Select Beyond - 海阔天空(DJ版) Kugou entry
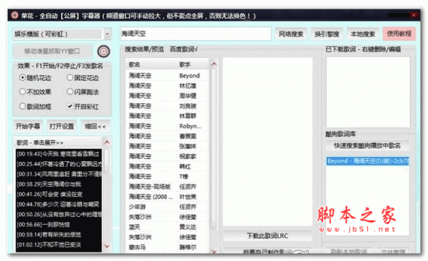The height and width of the screenshot is (261, 428). (368, 160)
